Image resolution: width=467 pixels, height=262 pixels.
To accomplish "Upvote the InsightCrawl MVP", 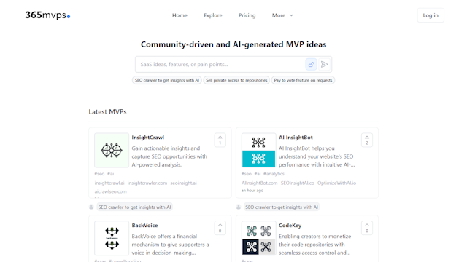I will (220, 140).
